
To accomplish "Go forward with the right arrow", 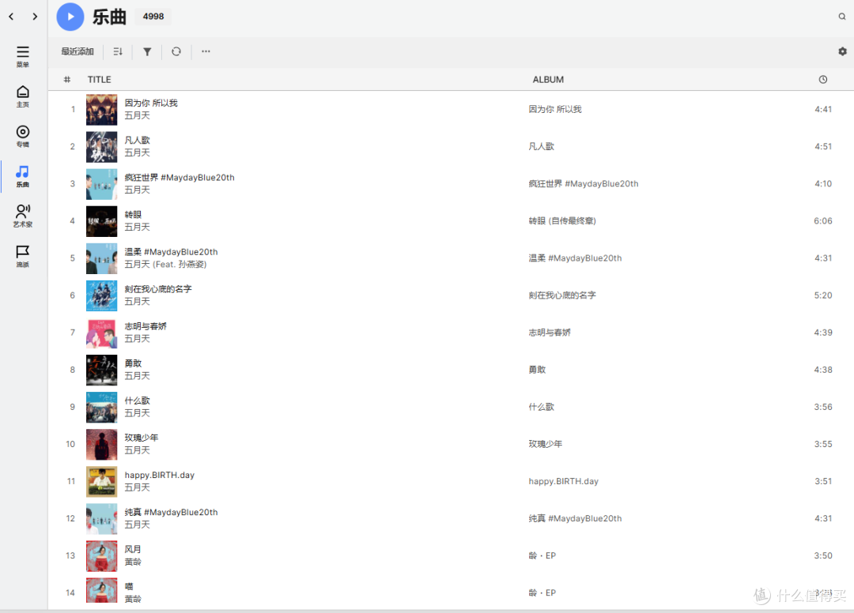I will coord(35,17).
